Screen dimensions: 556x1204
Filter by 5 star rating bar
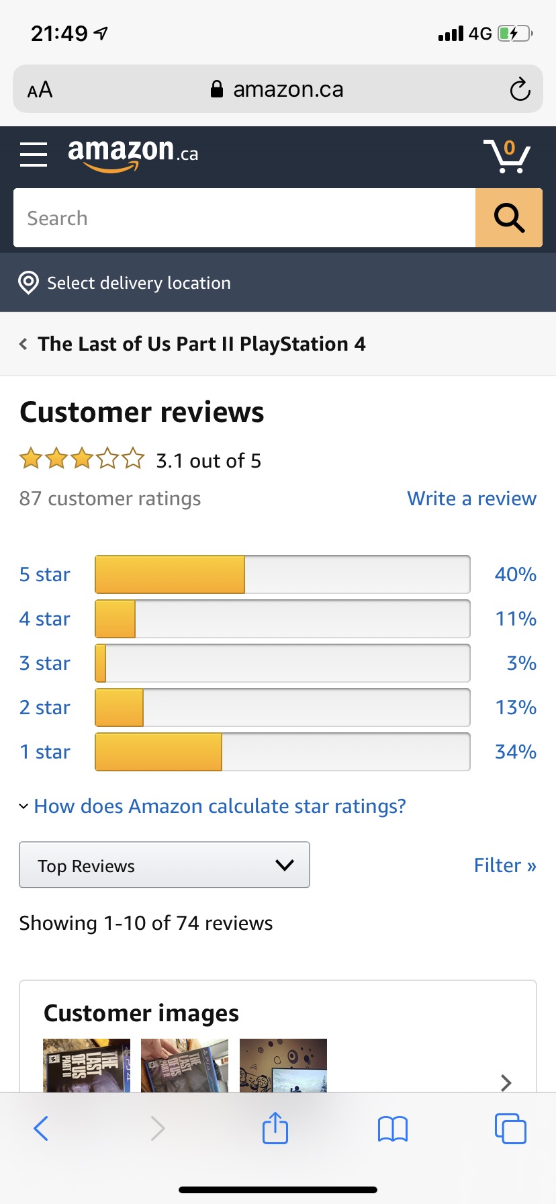[283, 574]
